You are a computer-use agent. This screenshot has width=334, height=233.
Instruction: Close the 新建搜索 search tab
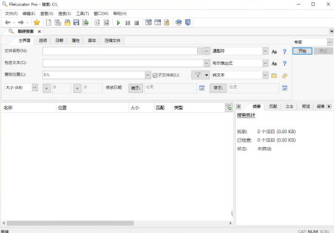(x=39, y=32)
